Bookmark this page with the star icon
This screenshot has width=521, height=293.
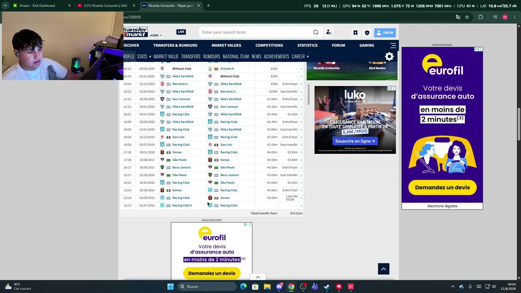click(467, 17)
